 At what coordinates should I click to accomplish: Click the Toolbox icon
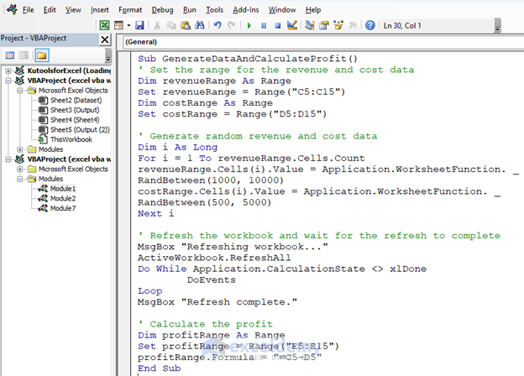coord(353,25)
